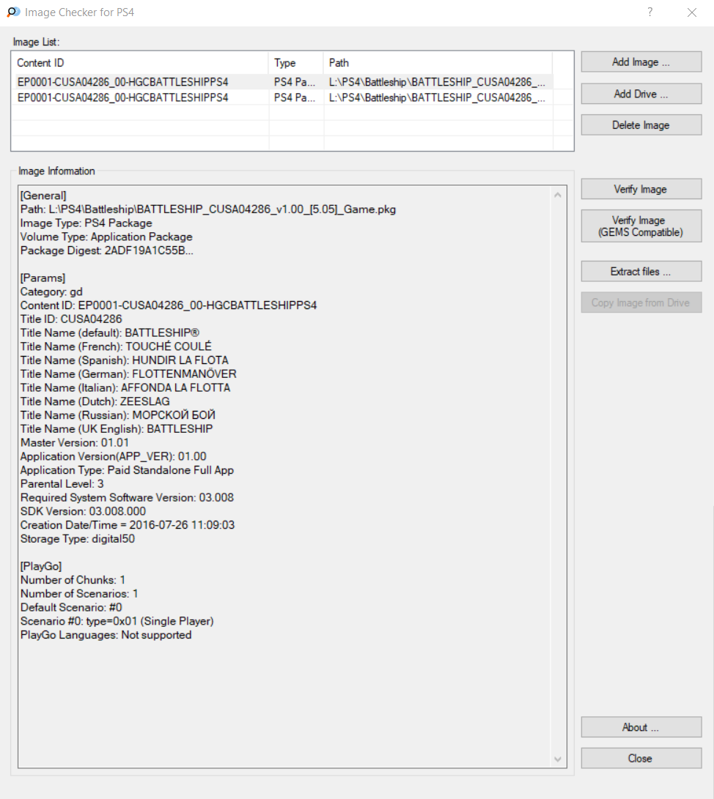Click the Master Version: 01.01 line
714x799 pixels.
coord(75,443)
